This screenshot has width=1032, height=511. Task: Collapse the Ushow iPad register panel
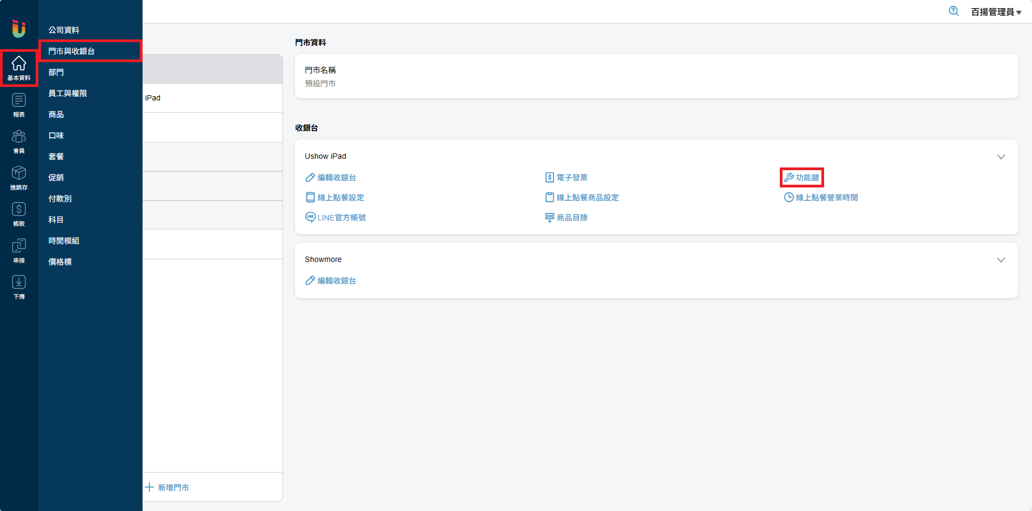point(1001,157)
